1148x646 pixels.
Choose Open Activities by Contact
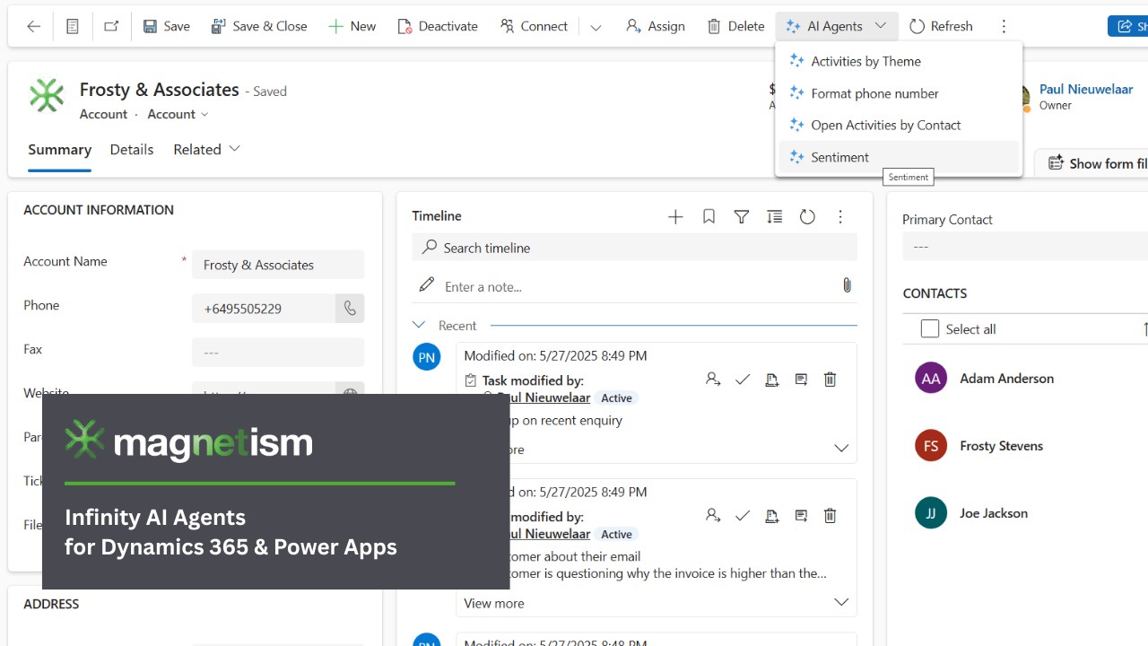coord(899,125)
